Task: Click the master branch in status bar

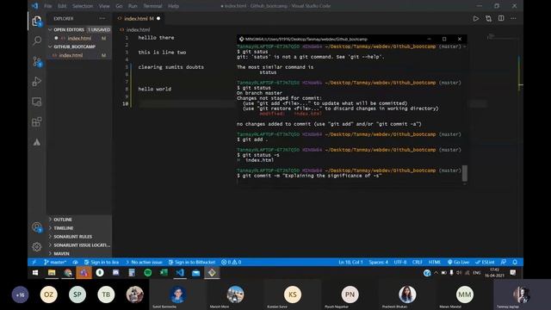Action: (x=55, y=262)
